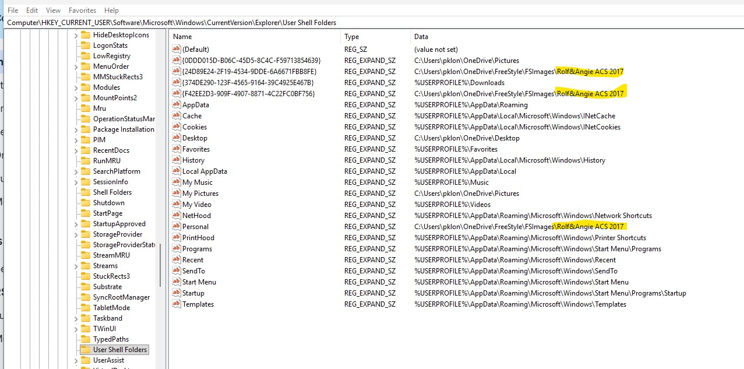This screenshot has width=744, height=369.
Task: Click the string icon of Start Menu value
Action: [x=177, y=282]
